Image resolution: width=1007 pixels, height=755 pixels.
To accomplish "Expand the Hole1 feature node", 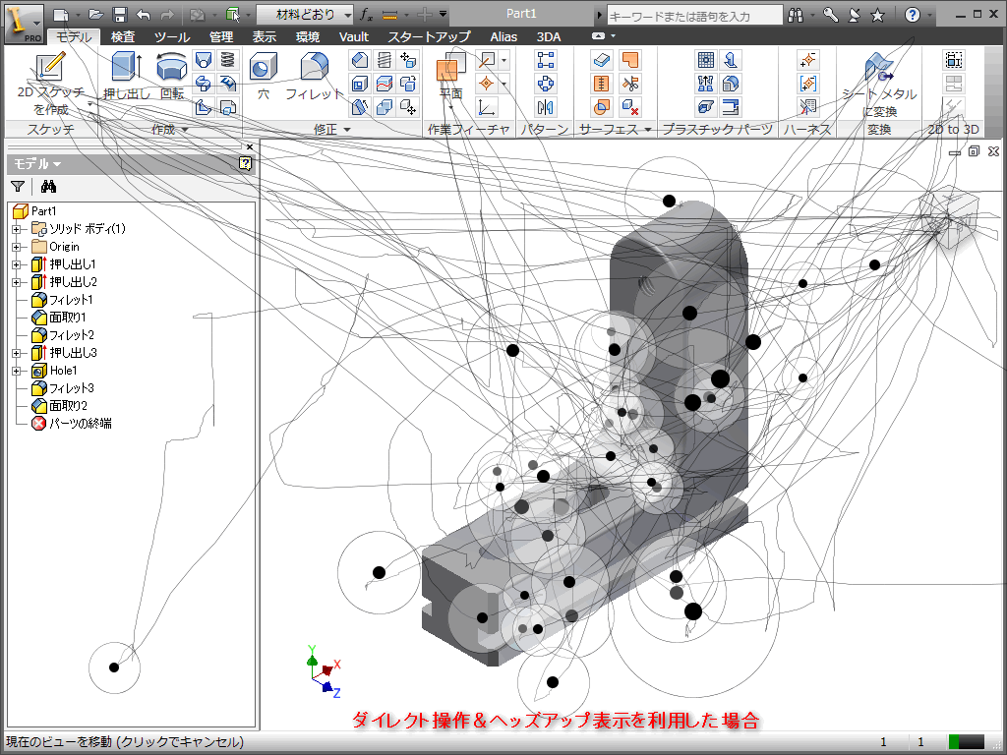I will coord(16,371).
